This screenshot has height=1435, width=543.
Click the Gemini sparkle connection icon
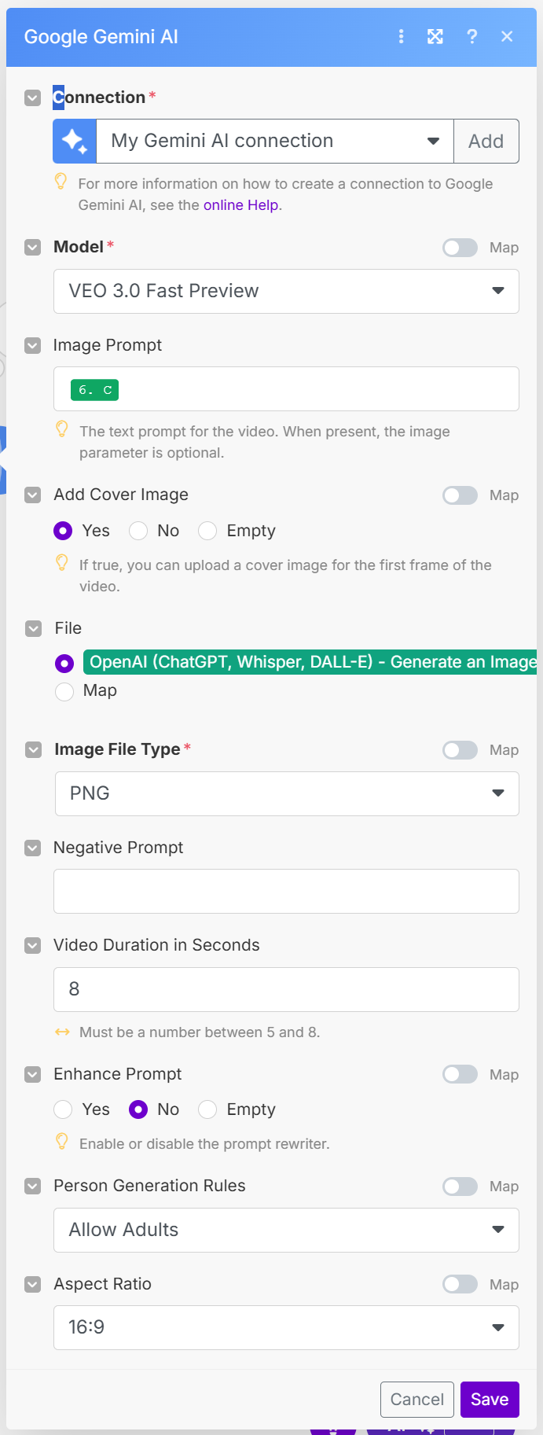point(75,142)
